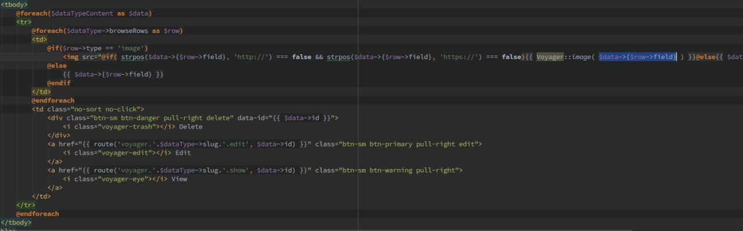This screenshot has width=743, height=231.
Task: Click the View text after the eye icon tag
Action: tap(179, 178)
